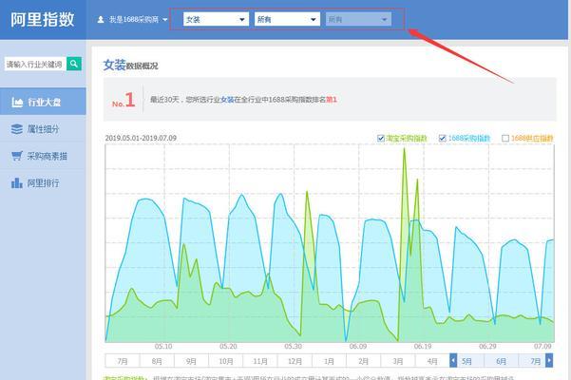Open the 女装 industry dropdown
This screenshot has width=571, height=380.
pos(216,19)
